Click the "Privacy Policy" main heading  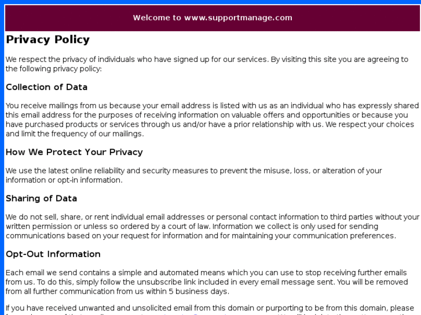tap(47, 40)
